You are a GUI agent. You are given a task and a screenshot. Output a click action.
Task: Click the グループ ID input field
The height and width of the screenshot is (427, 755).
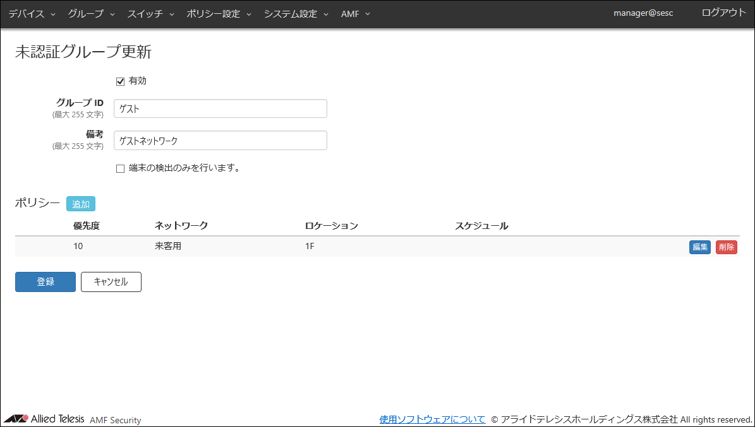[220, 108]
